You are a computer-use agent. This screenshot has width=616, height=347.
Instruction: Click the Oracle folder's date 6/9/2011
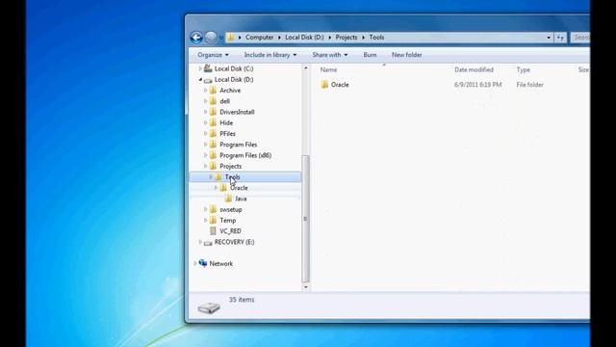[477, 85]
